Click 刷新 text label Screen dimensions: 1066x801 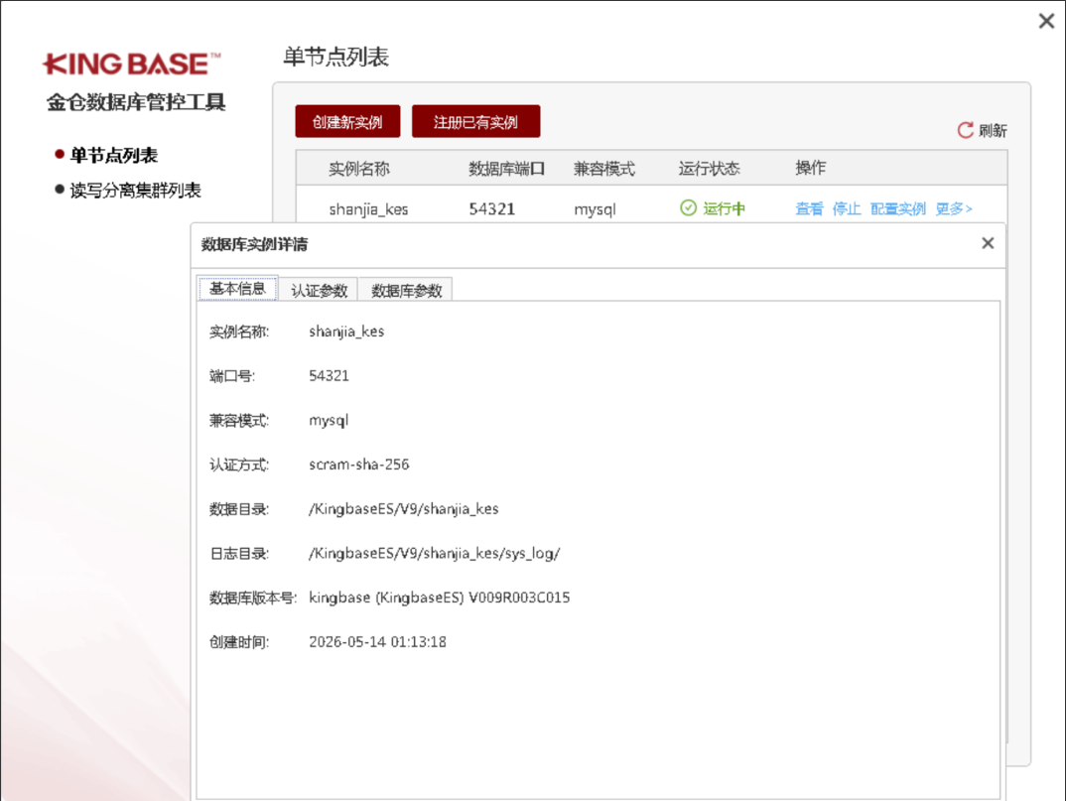coord(993,131)
